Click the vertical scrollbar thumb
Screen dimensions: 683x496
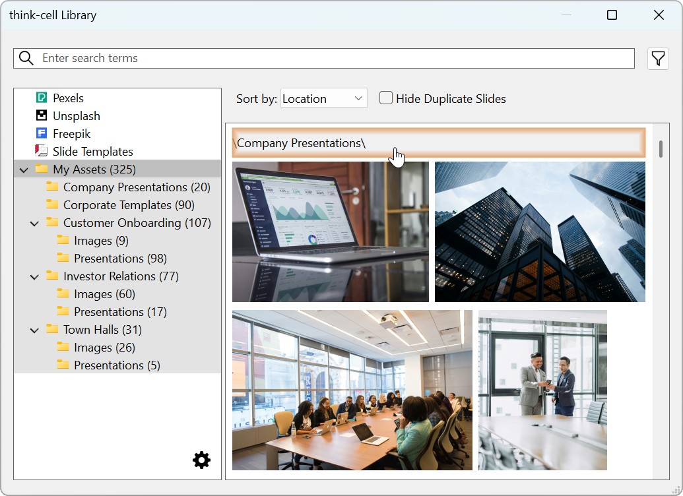click(661, 148)
